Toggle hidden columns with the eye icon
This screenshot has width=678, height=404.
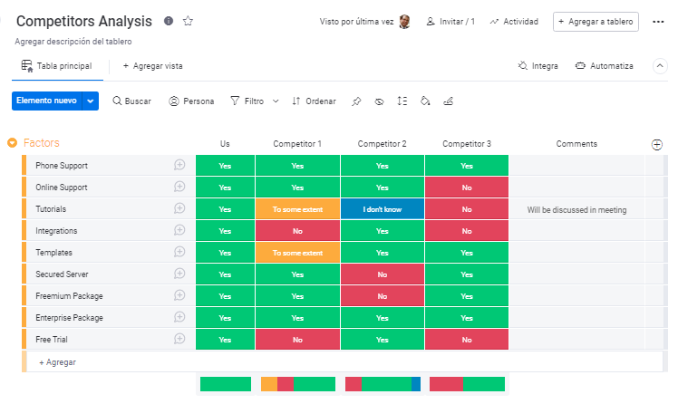[x=380, y=101]
